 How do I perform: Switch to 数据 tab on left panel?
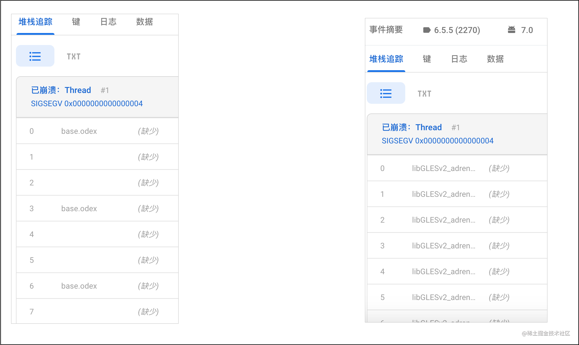[x=145, y=22]
